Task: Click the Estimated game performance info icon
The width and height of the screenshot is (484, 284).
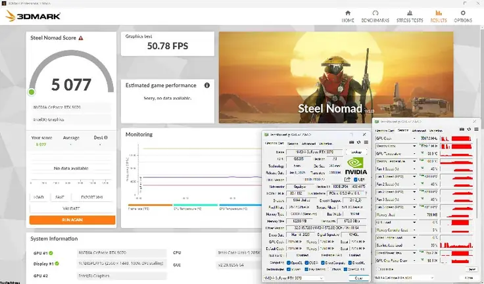Action: click(207, 85)
